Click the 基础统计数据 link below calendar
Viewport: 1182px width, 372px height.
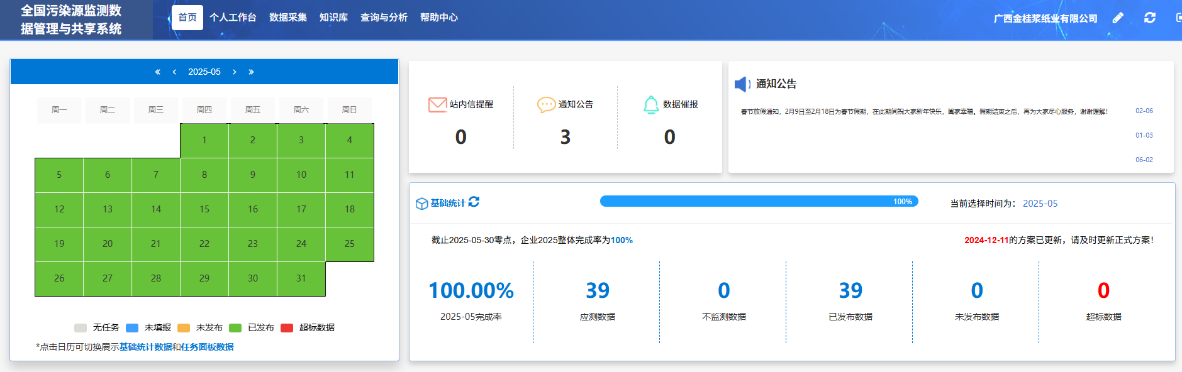[145, 347]
